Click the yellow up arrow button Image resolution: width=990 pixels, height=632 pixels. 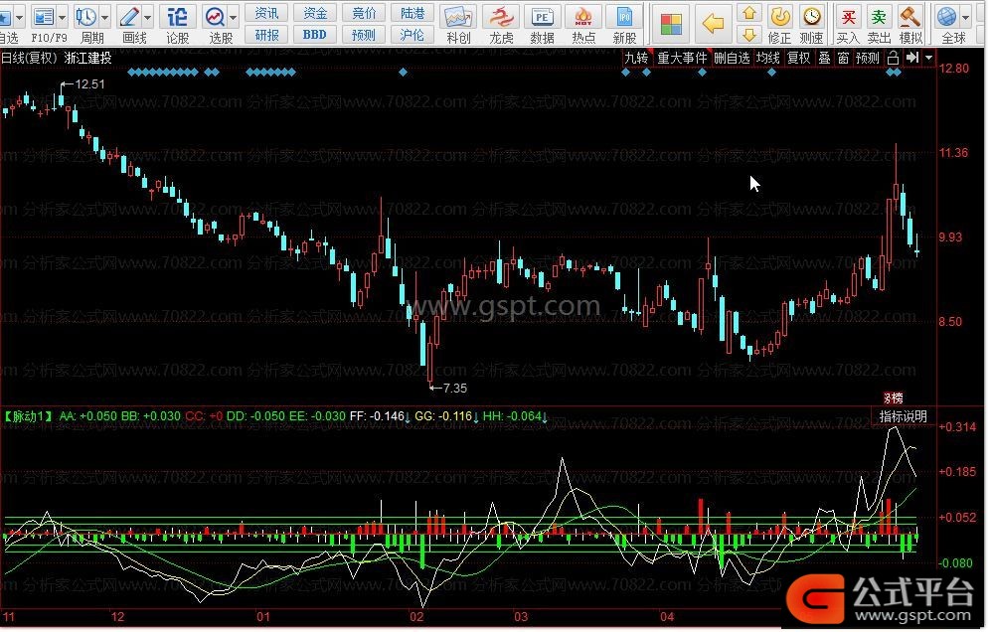[x=748, y=13]
